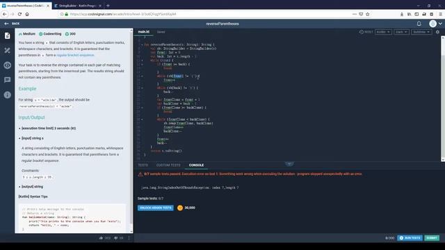This screenshot has height=250, width=445.
Task: Fold the if (front >= back) block
Action: click(x=142, y=65)
